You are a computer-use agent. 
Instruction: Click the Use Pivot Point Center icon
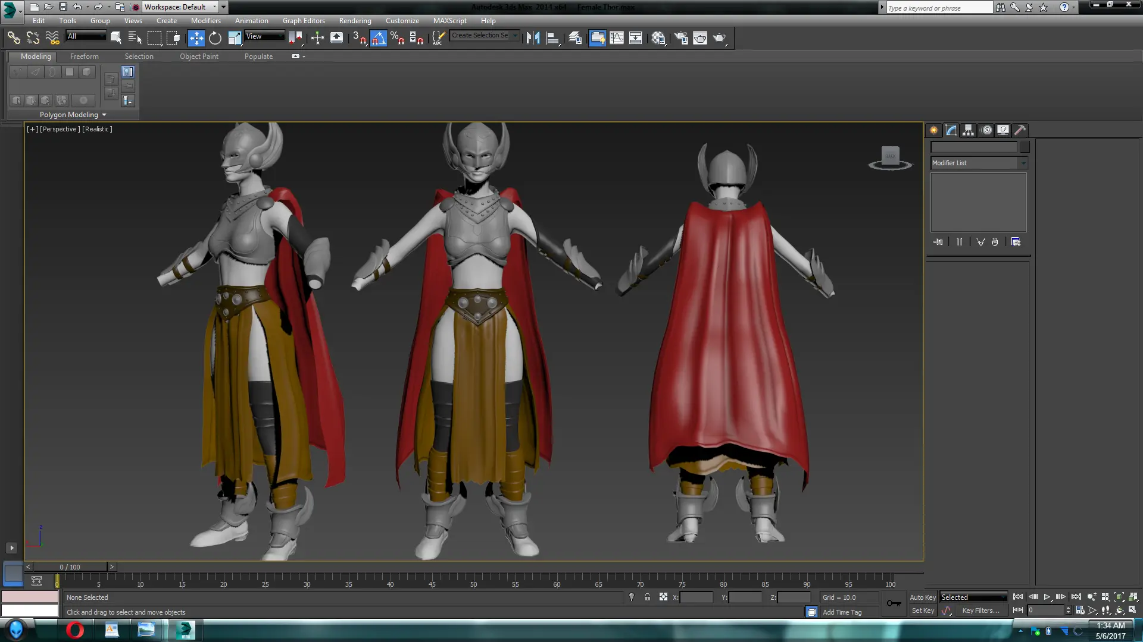point(295,38)
